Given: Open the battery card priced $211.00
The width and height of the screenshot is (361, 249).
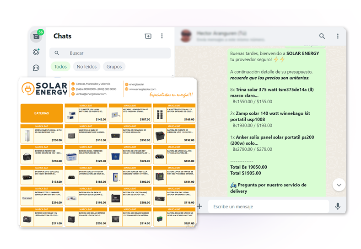Looking at the screenshot, I should [x=42, y=217].
